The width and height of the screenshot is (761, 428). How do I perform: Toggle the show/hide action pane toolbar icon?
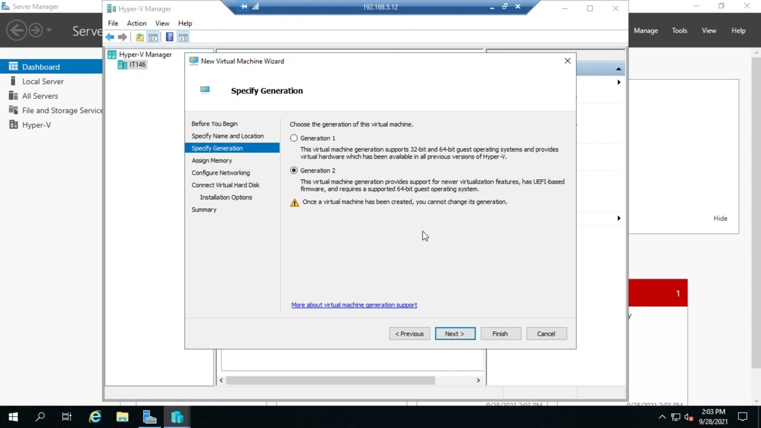click(x=183, y=37)
